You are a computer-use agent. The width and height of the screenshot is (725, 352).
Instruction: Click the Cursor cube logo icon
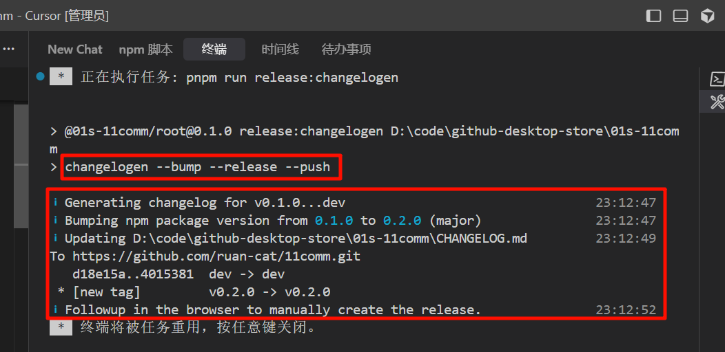(x=708, y=16)
